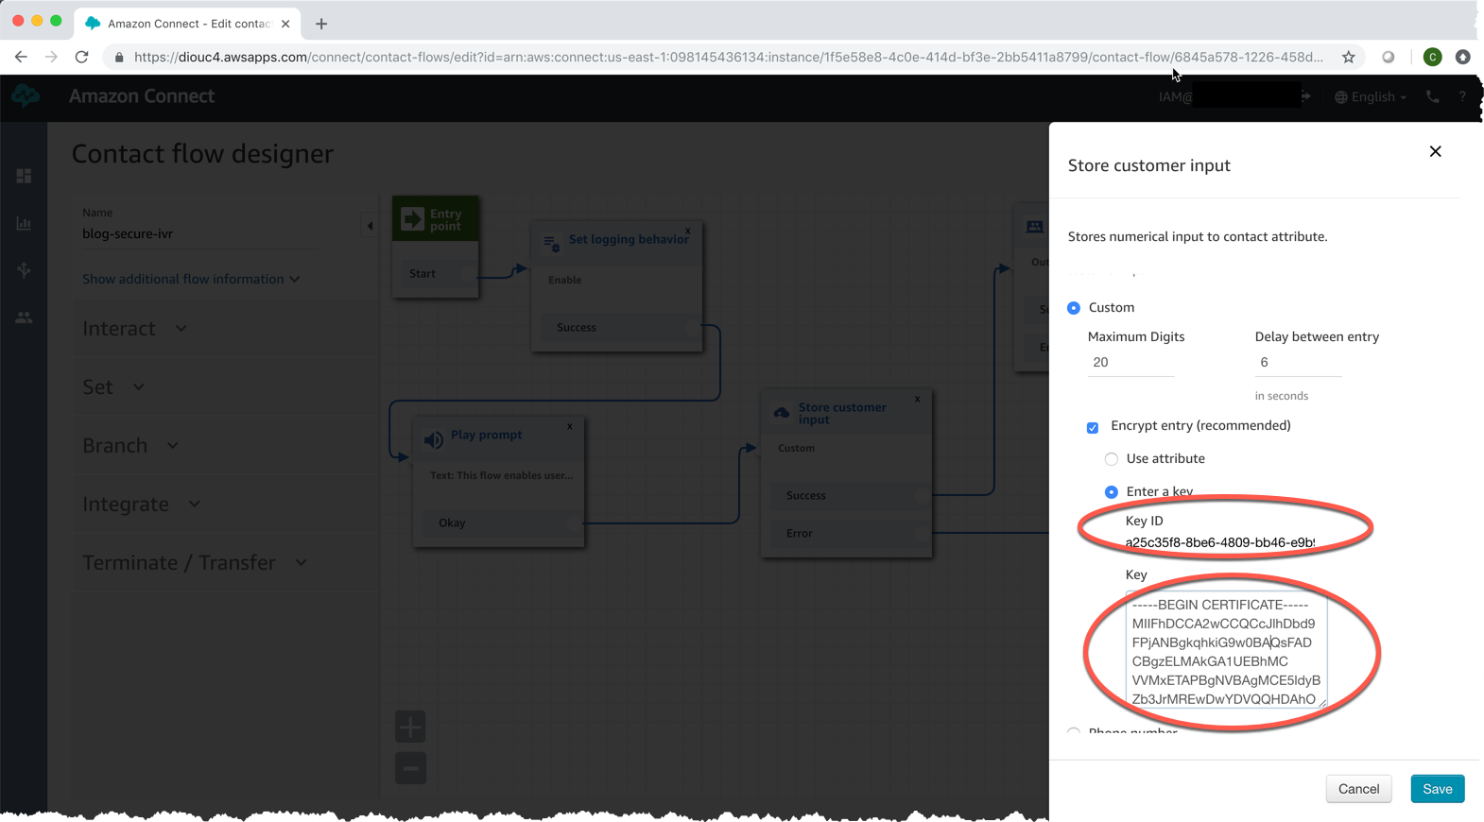1484x822 pixels.
Task: Click the Set logging behavior block title
Action: [x=629, y=239]
